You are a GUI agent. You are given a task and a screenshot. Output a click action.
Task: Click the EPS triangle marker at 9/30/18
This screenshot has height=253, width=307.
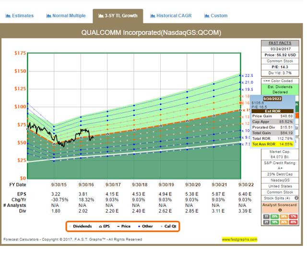tap(134, 130)
